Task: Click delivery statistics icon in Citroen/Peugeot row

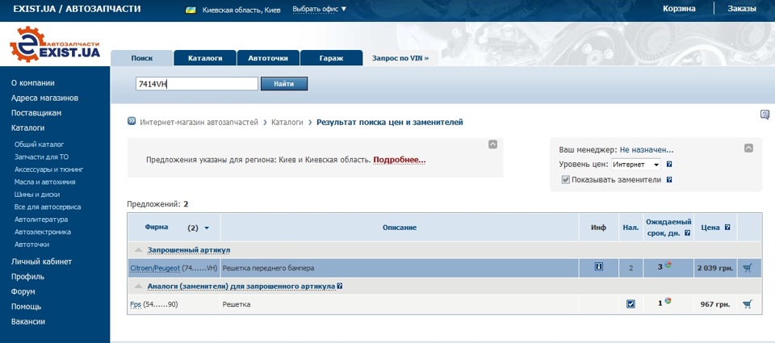Action: [x=668, y=265]
